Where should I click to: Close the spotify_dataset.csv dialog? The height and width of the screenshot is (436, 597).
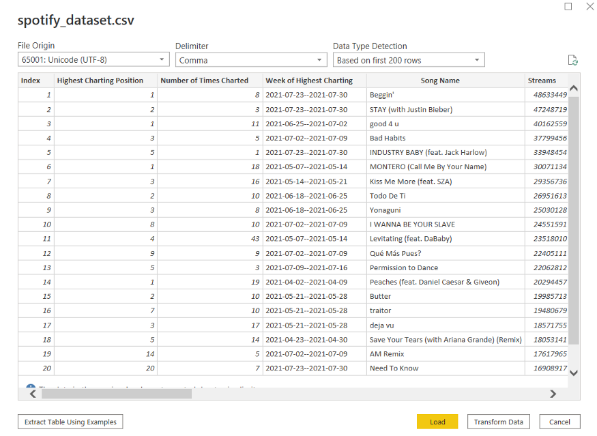[589, 6]
